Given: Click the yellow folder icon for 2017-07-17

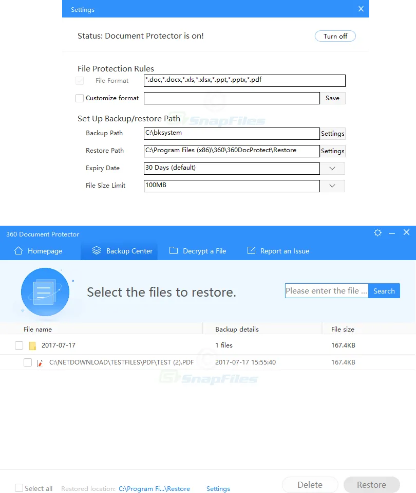Looking at the screenshot, I should [x=32, y=345].
